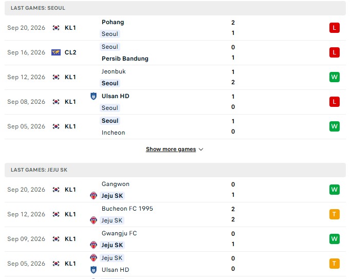The height and width of the screenshot is (279, 351).
Task: Click Ulsan HD crest in Jeju SK section
Action: click(94, 270)
